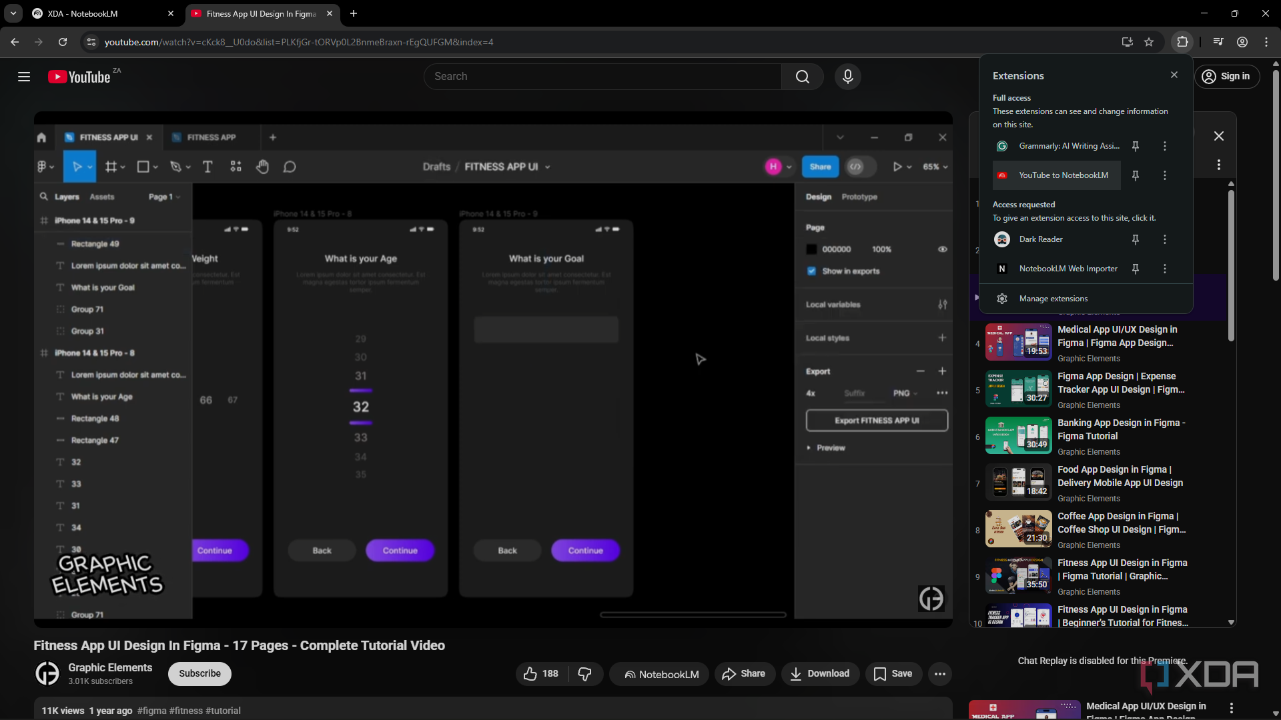Viewport: 1281px width, 720px height.
Task: Open options for the Medical App recommendation below
Action: tap(1232, 708)
